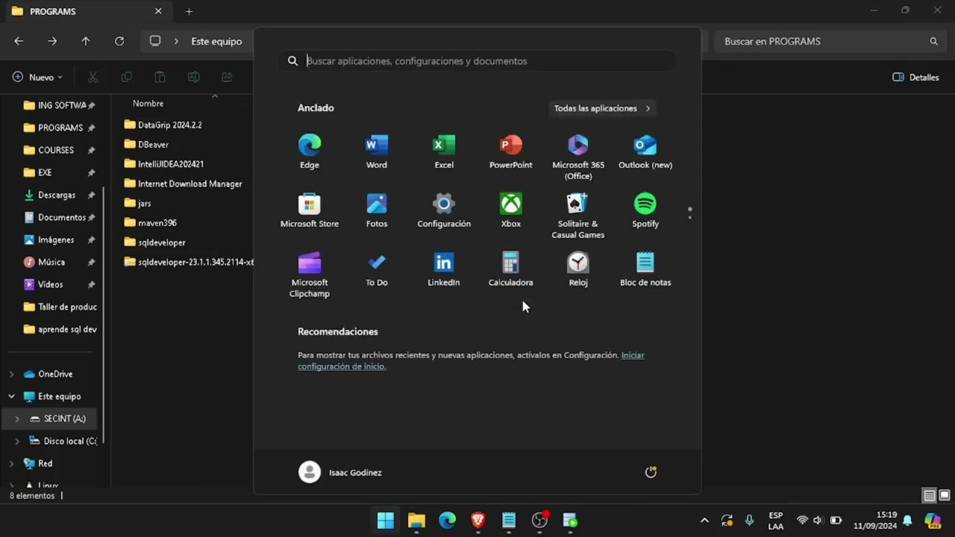Open Isaac Godinez user account menu
Viewport: 955px width, 537px height.
coord(340,472)
